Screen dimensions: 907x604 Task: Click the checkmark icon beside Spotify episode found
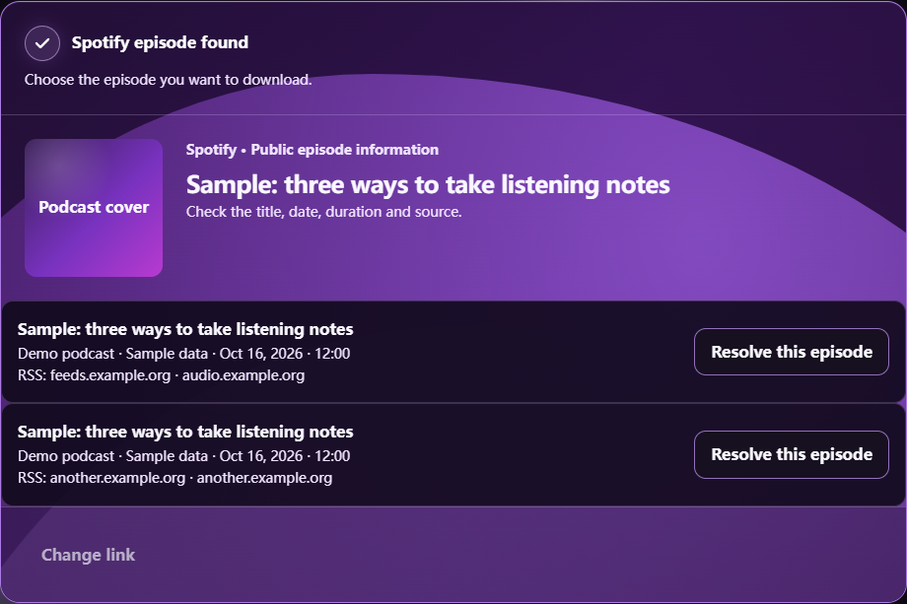point(42,43)
